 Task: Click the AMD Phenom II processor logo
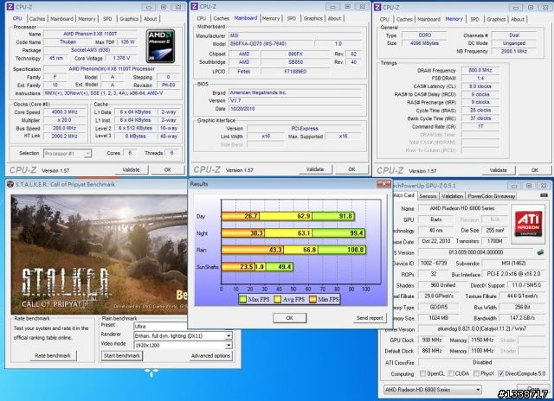[160, 46]
